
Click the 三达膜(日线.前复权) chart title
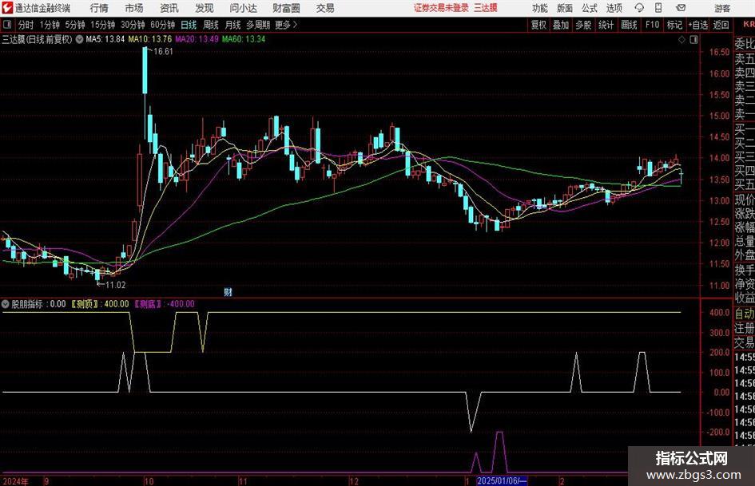pos(37,39)
